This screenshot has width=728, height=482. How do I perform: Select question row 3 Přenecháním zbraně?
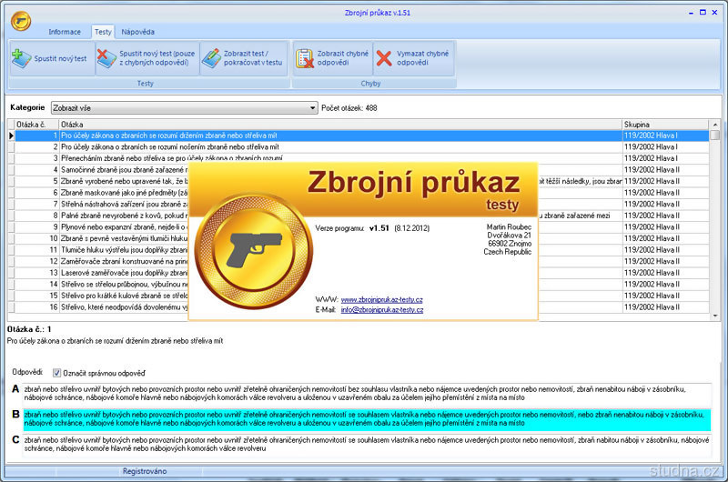click(x=362, y=158)
